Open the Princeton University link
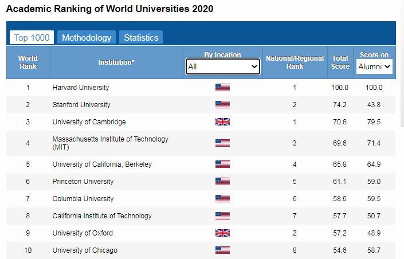Image resolution: width=404 pixels, height=259 pixels. [83, 182]
